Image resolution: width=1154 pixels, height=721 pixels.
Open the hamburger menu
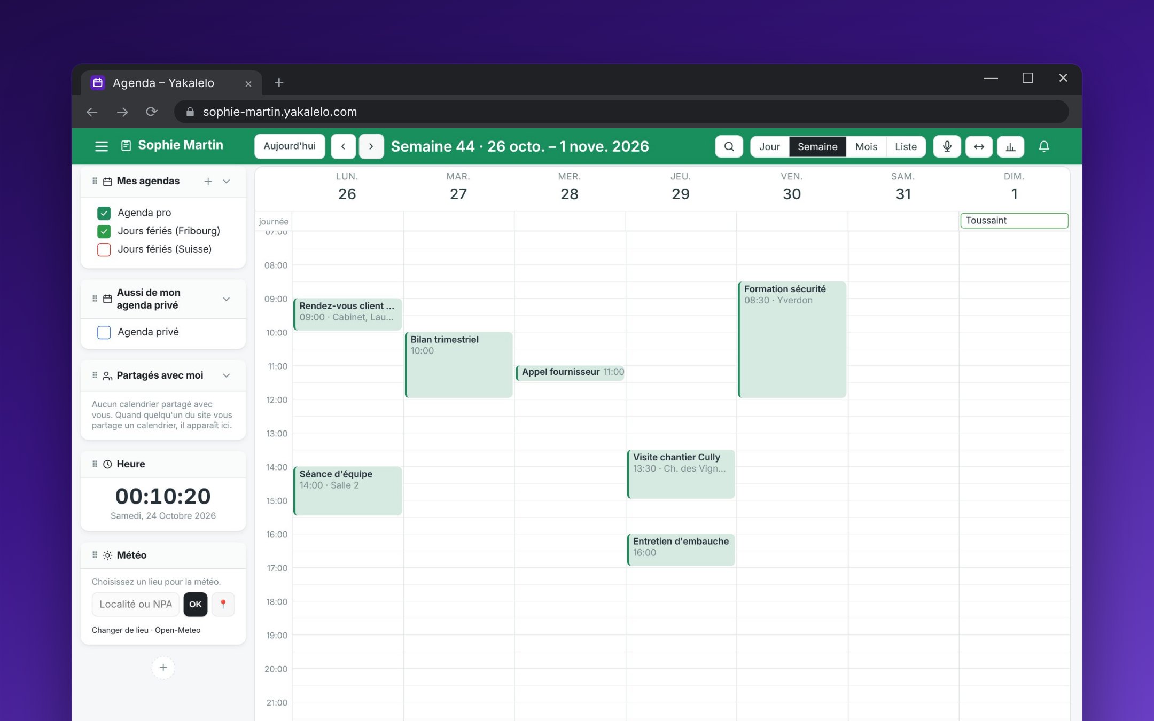click(102, 146)
